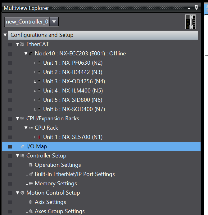
Task: Open the new_Controller_0 dropdown
Action: [54, 22]
